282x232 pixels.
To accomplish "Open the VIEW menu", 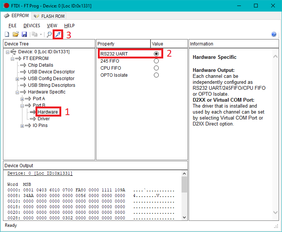I will click(52, 26).
